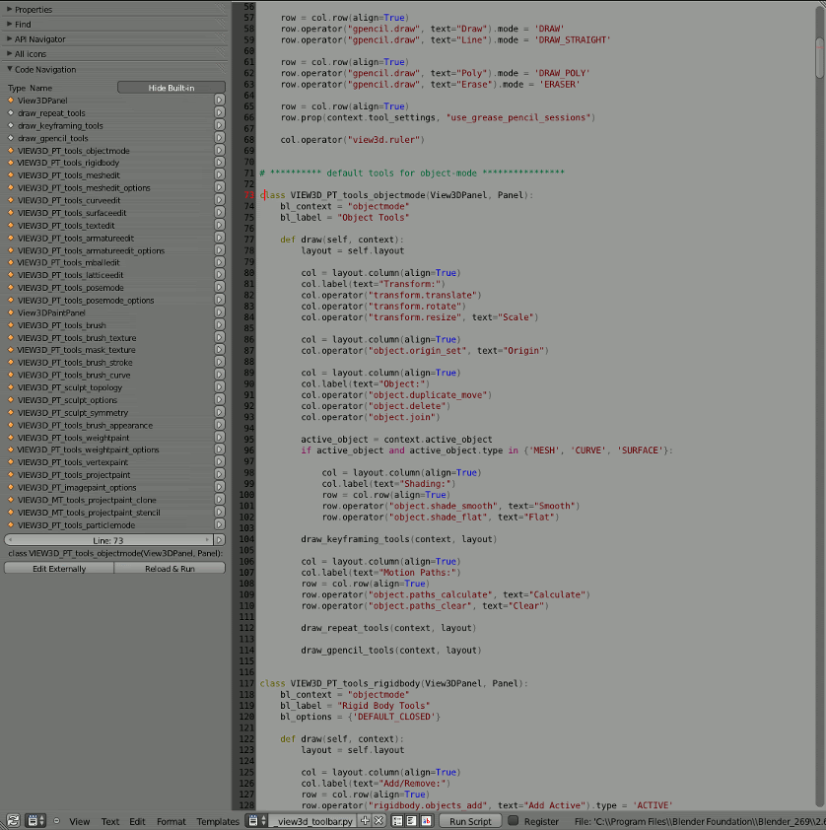Jump to View3DPaintPanel with its arrow icon
The height and width of the screenshot is (830, 826).
pos(220,312)
